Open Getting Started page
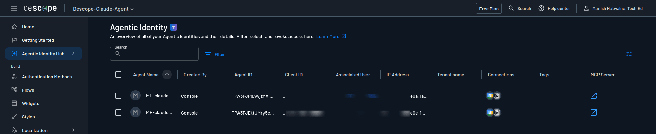The image size is (656, 134). (x=44, y=40)
